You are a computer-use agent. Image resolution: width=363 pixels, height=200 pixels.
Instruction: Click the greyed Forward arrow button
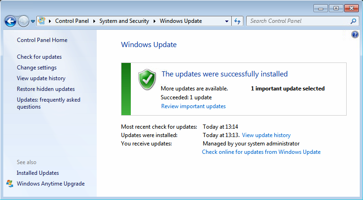click(23, 21)
